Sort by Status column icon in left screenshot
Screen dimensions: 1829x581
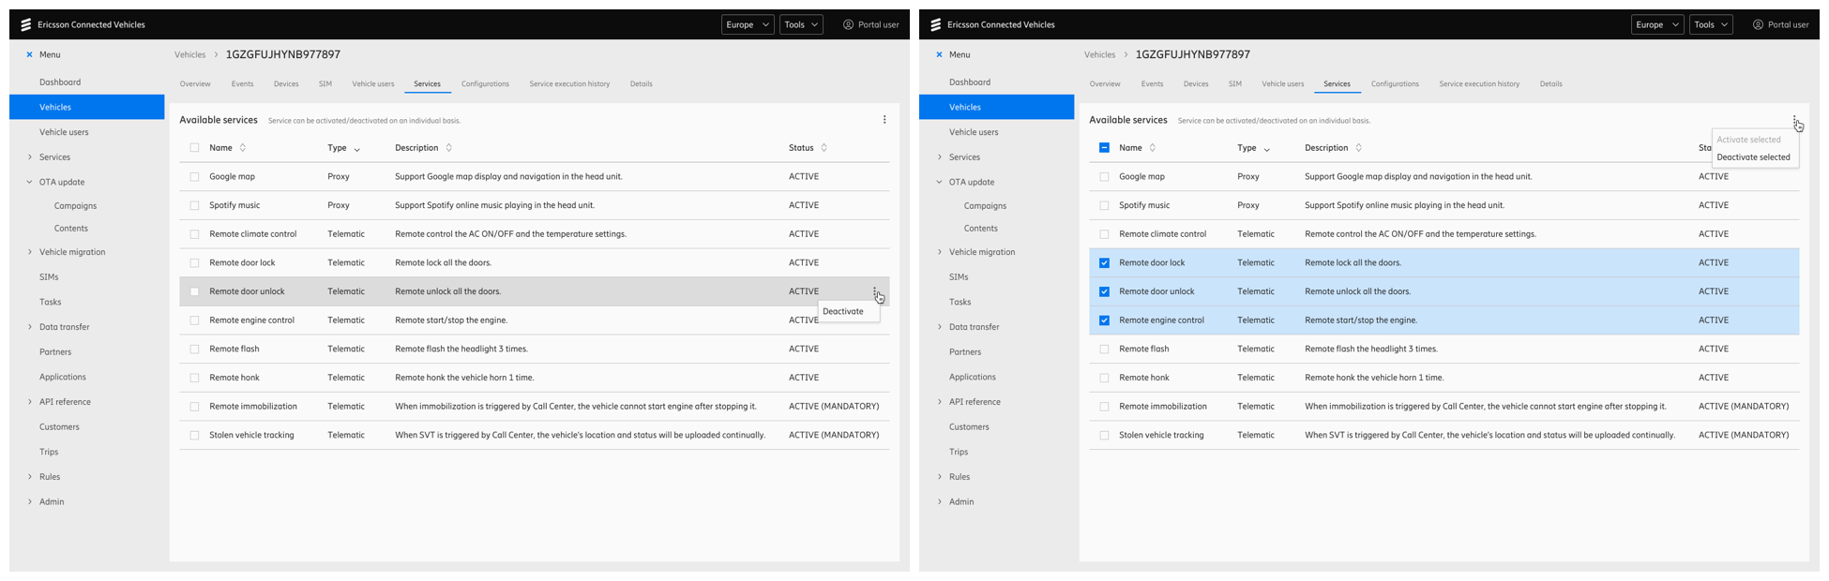[824, 148]
